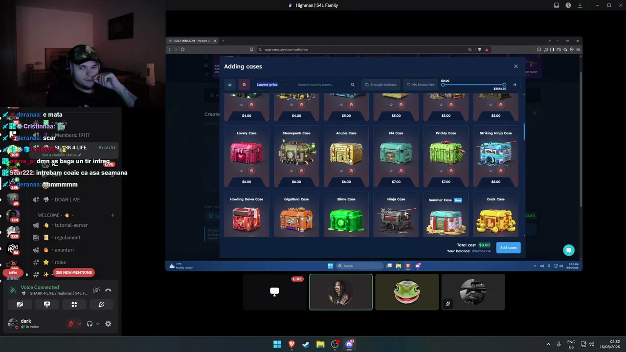Open the Discord inbox icon in title bar
The image size is (626, 352).
(557, 5)
